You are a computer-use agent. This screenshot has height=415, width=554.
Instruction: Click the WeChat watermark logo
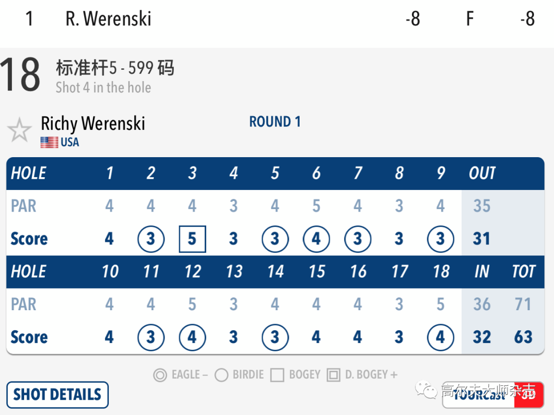pos(427,390)
